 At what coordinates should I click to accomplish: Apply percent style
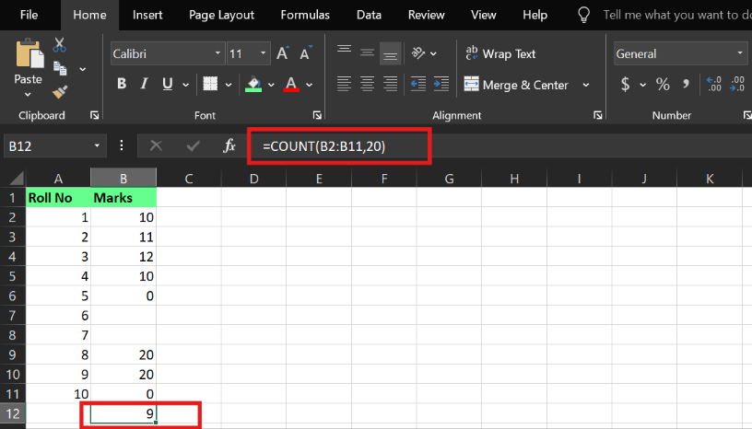pyautogui.click(x=663, y=85)
